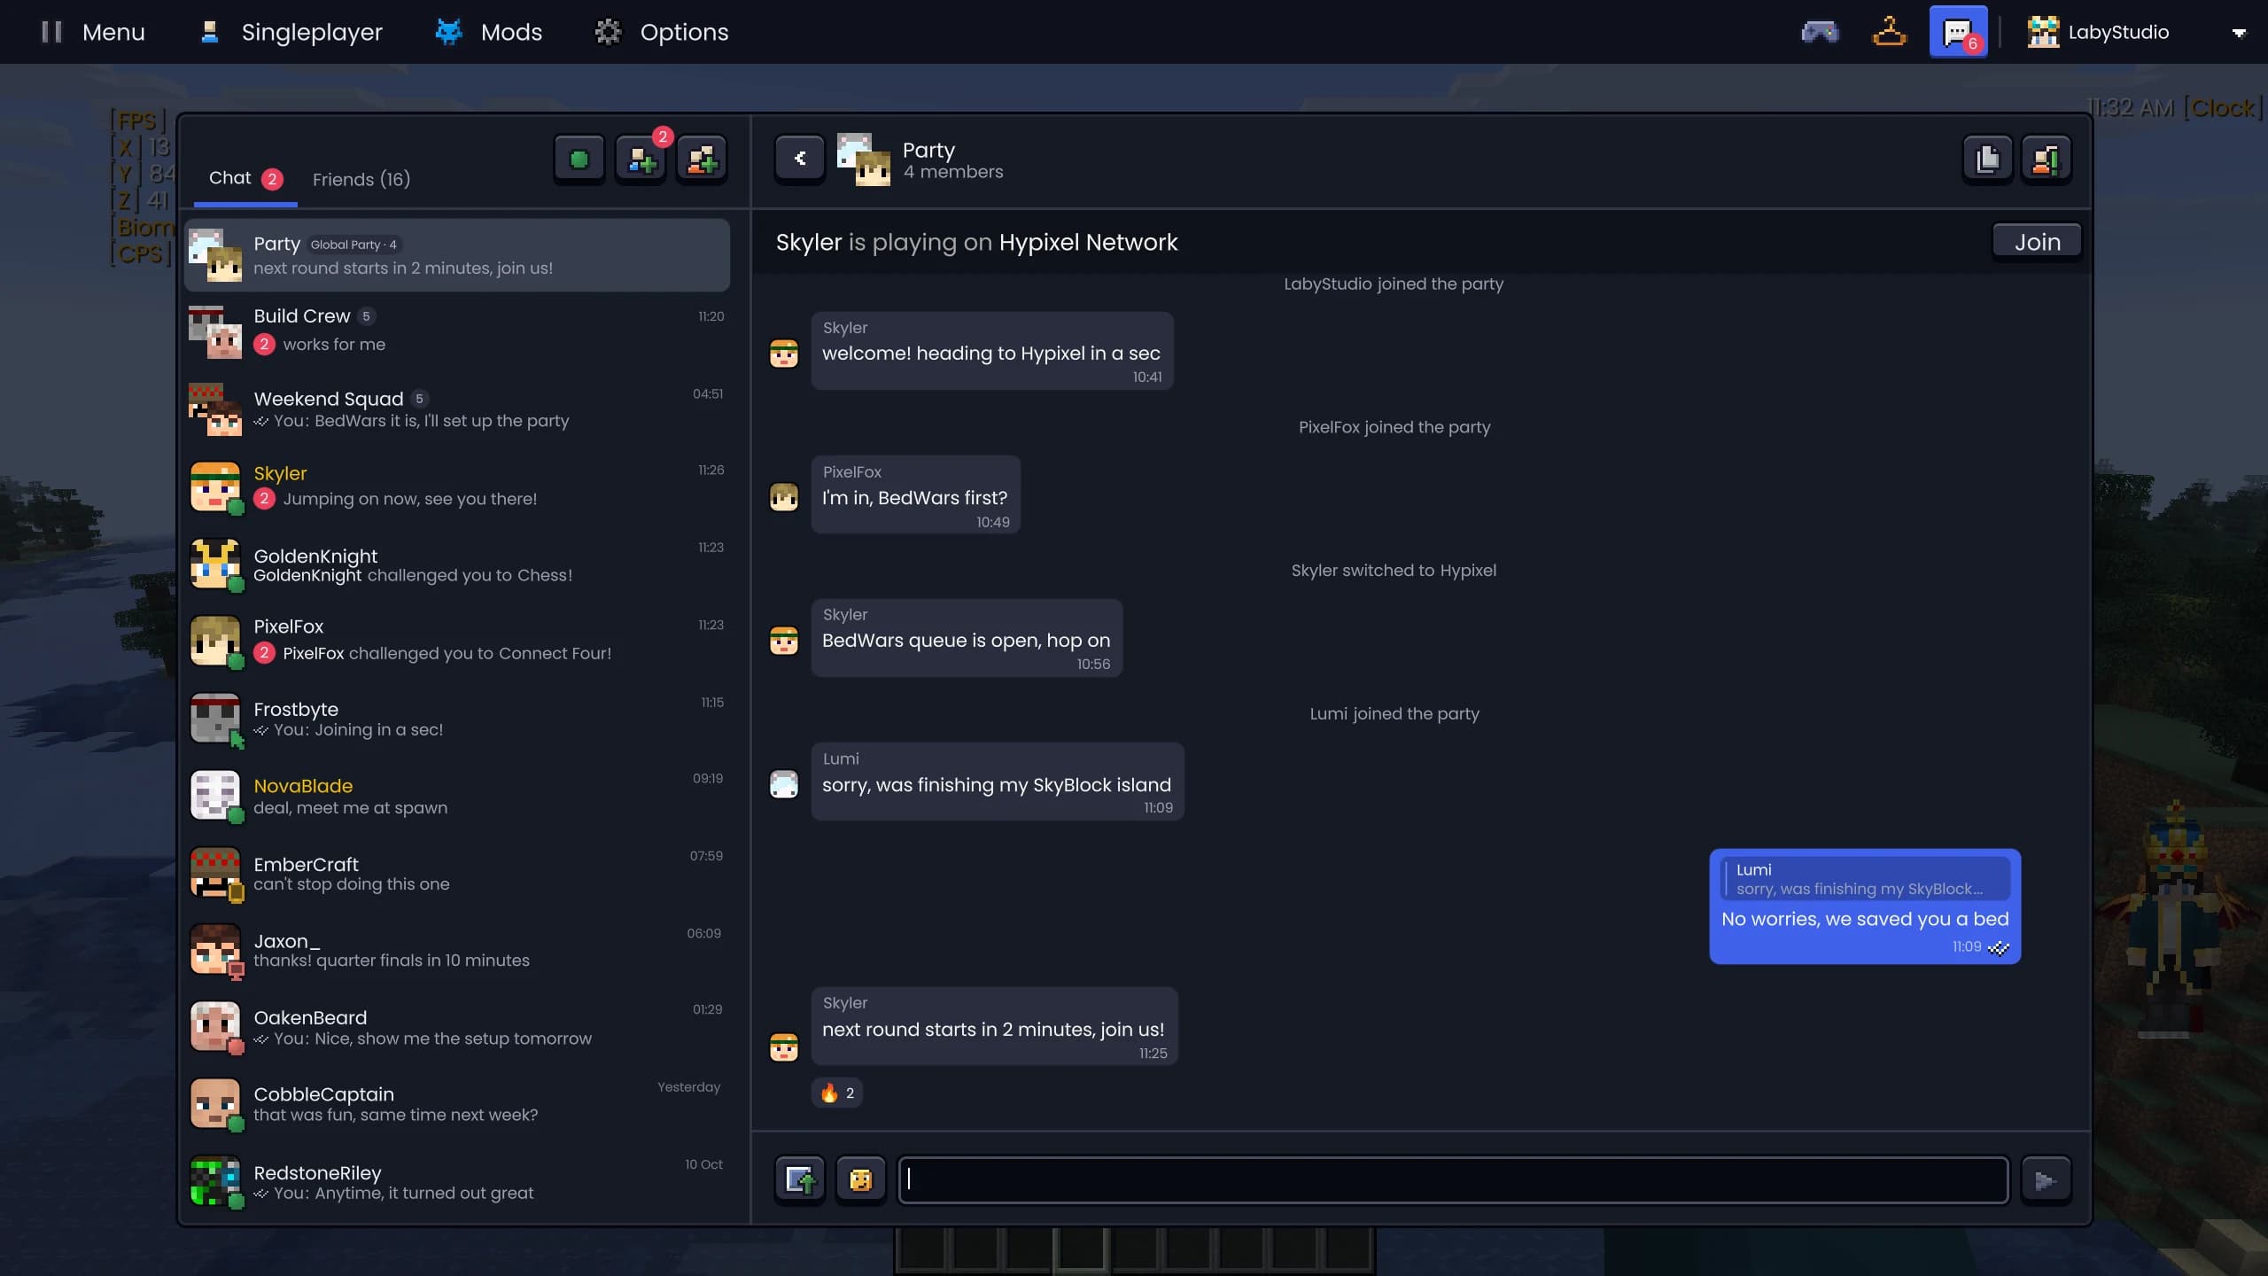Click the file attachment upload icon
The width and height of the screenshot is (2268, 1276).
tap(799, 1179)
